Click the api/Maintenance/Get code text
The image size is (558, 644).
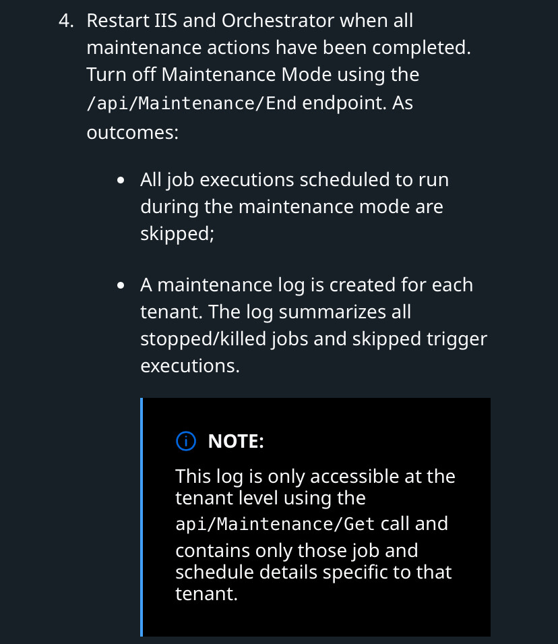click(x=275, y=524)
